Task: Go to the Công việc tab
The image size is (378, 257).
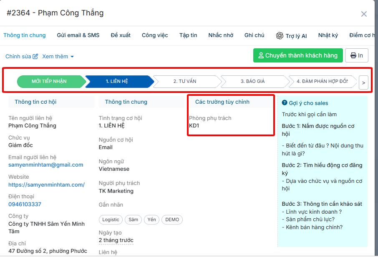Action: click(x=155, y=35)
